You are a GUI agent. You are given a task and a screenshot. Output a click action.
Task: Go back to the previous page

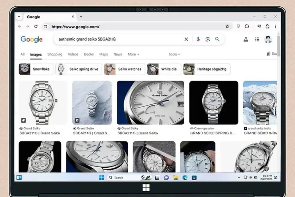tap(20, 26)
